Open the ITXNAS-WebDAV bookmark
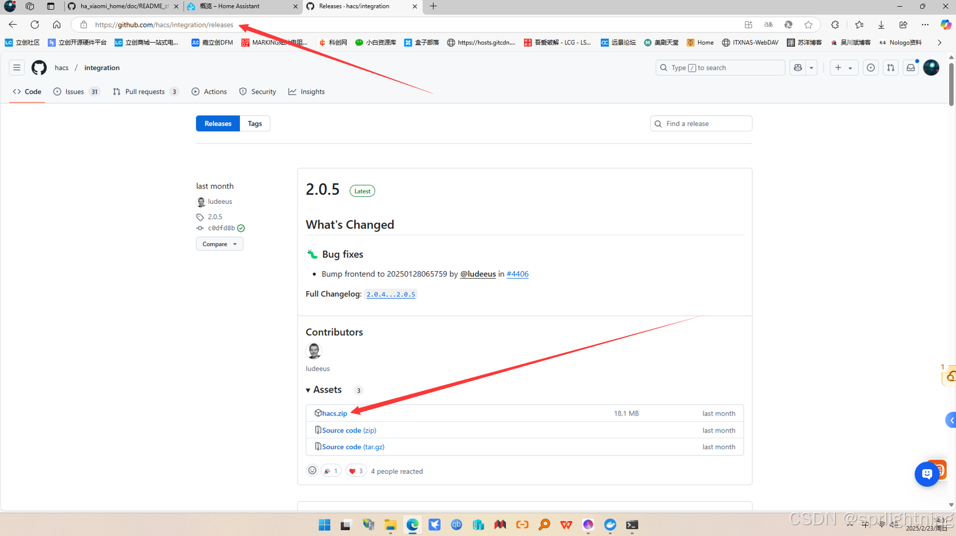The image size is (956, 536). click(750, 42)
